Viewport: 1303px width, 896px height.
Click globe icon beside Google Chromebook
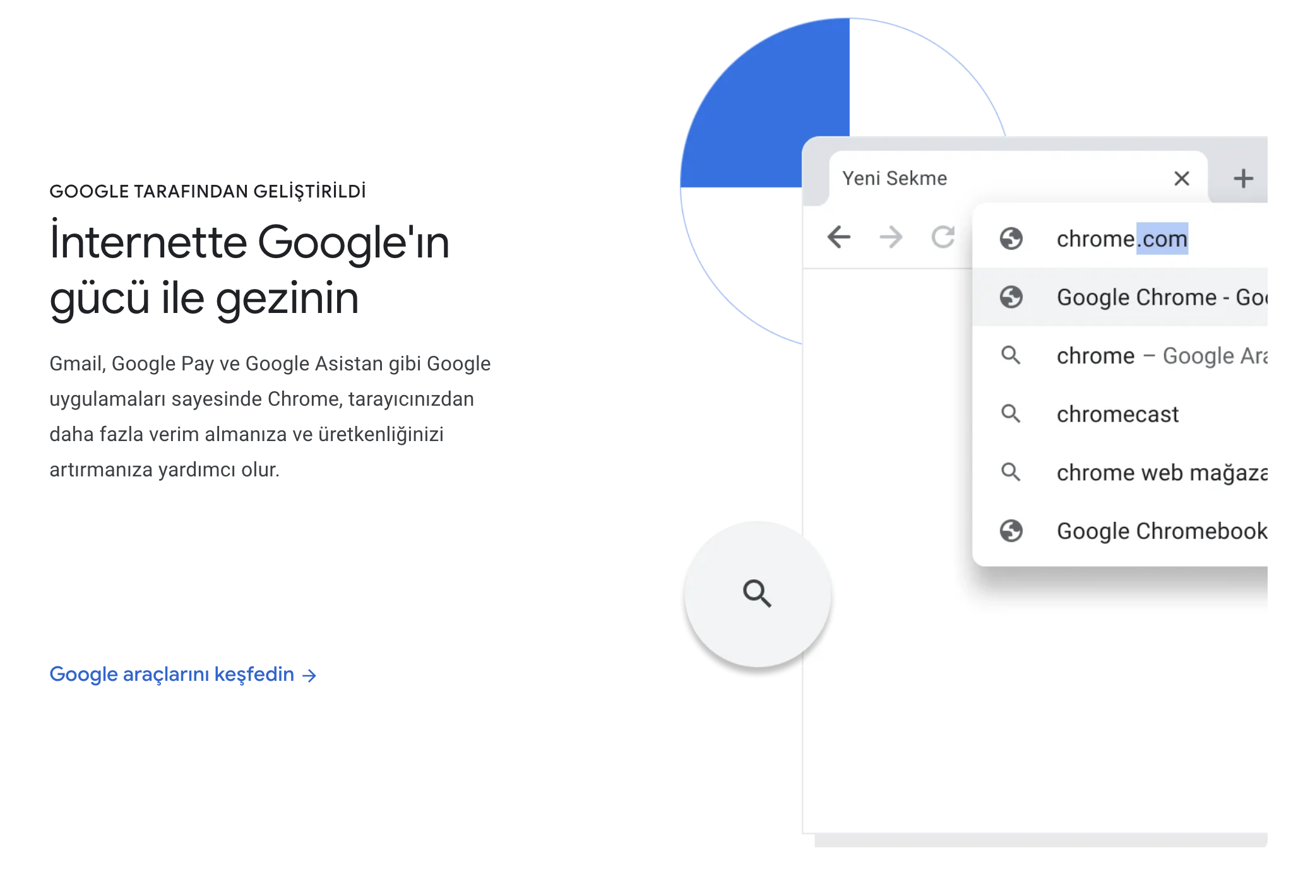(1011, 531)
